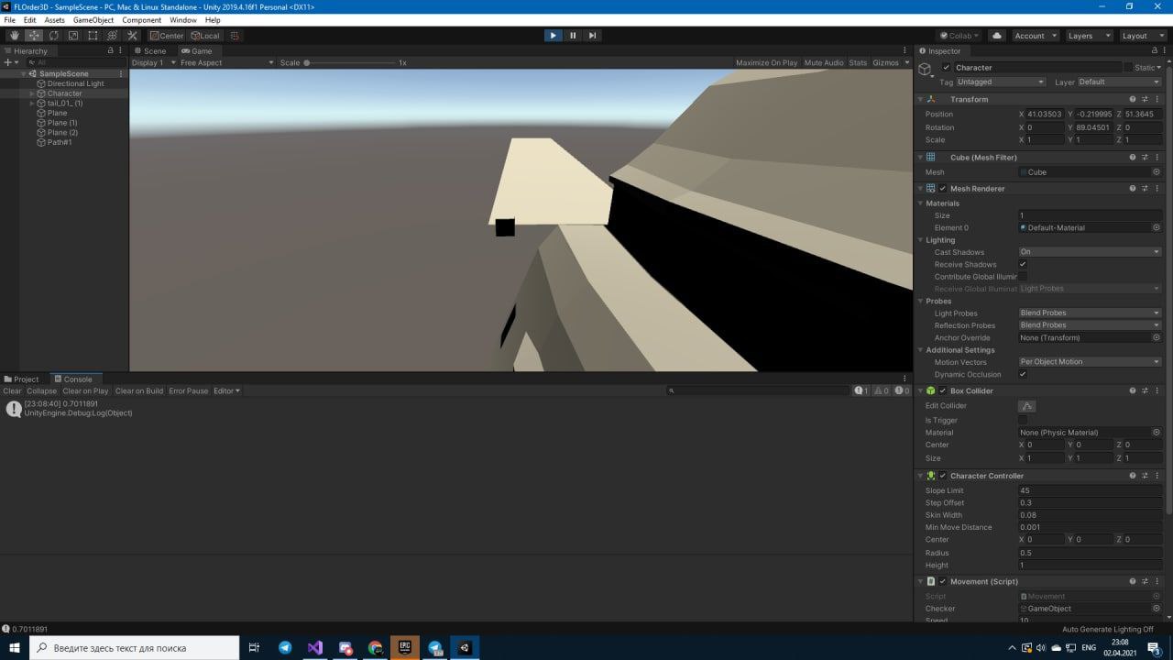1173x660 pixels.
Task: Select the Scale tool
Action: 73,36
